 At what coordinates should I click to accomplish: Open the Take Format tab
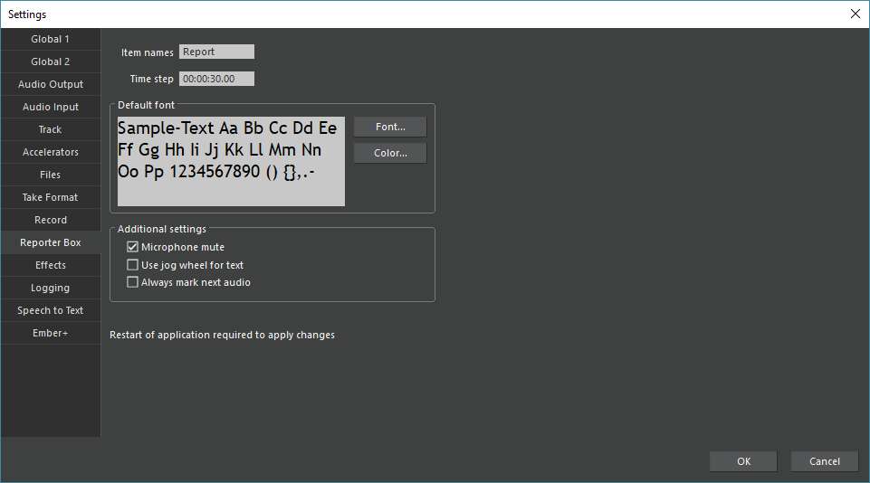50,197
